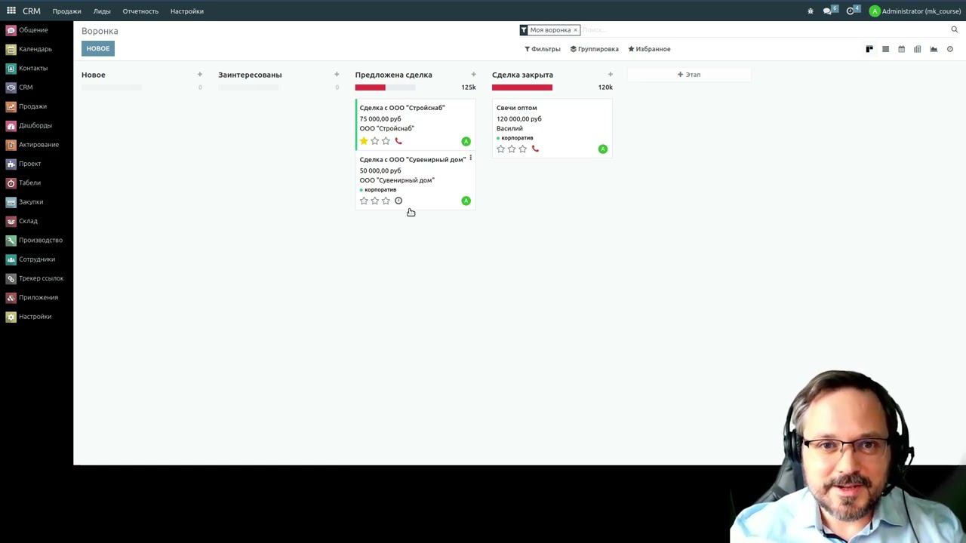Add a card in the Заинтересованы column

click(337, 74)
